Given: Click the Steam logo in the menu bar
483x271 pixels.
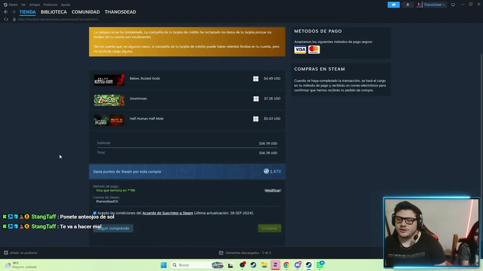Looking at the screenshot, I should [x=5, y=5].
